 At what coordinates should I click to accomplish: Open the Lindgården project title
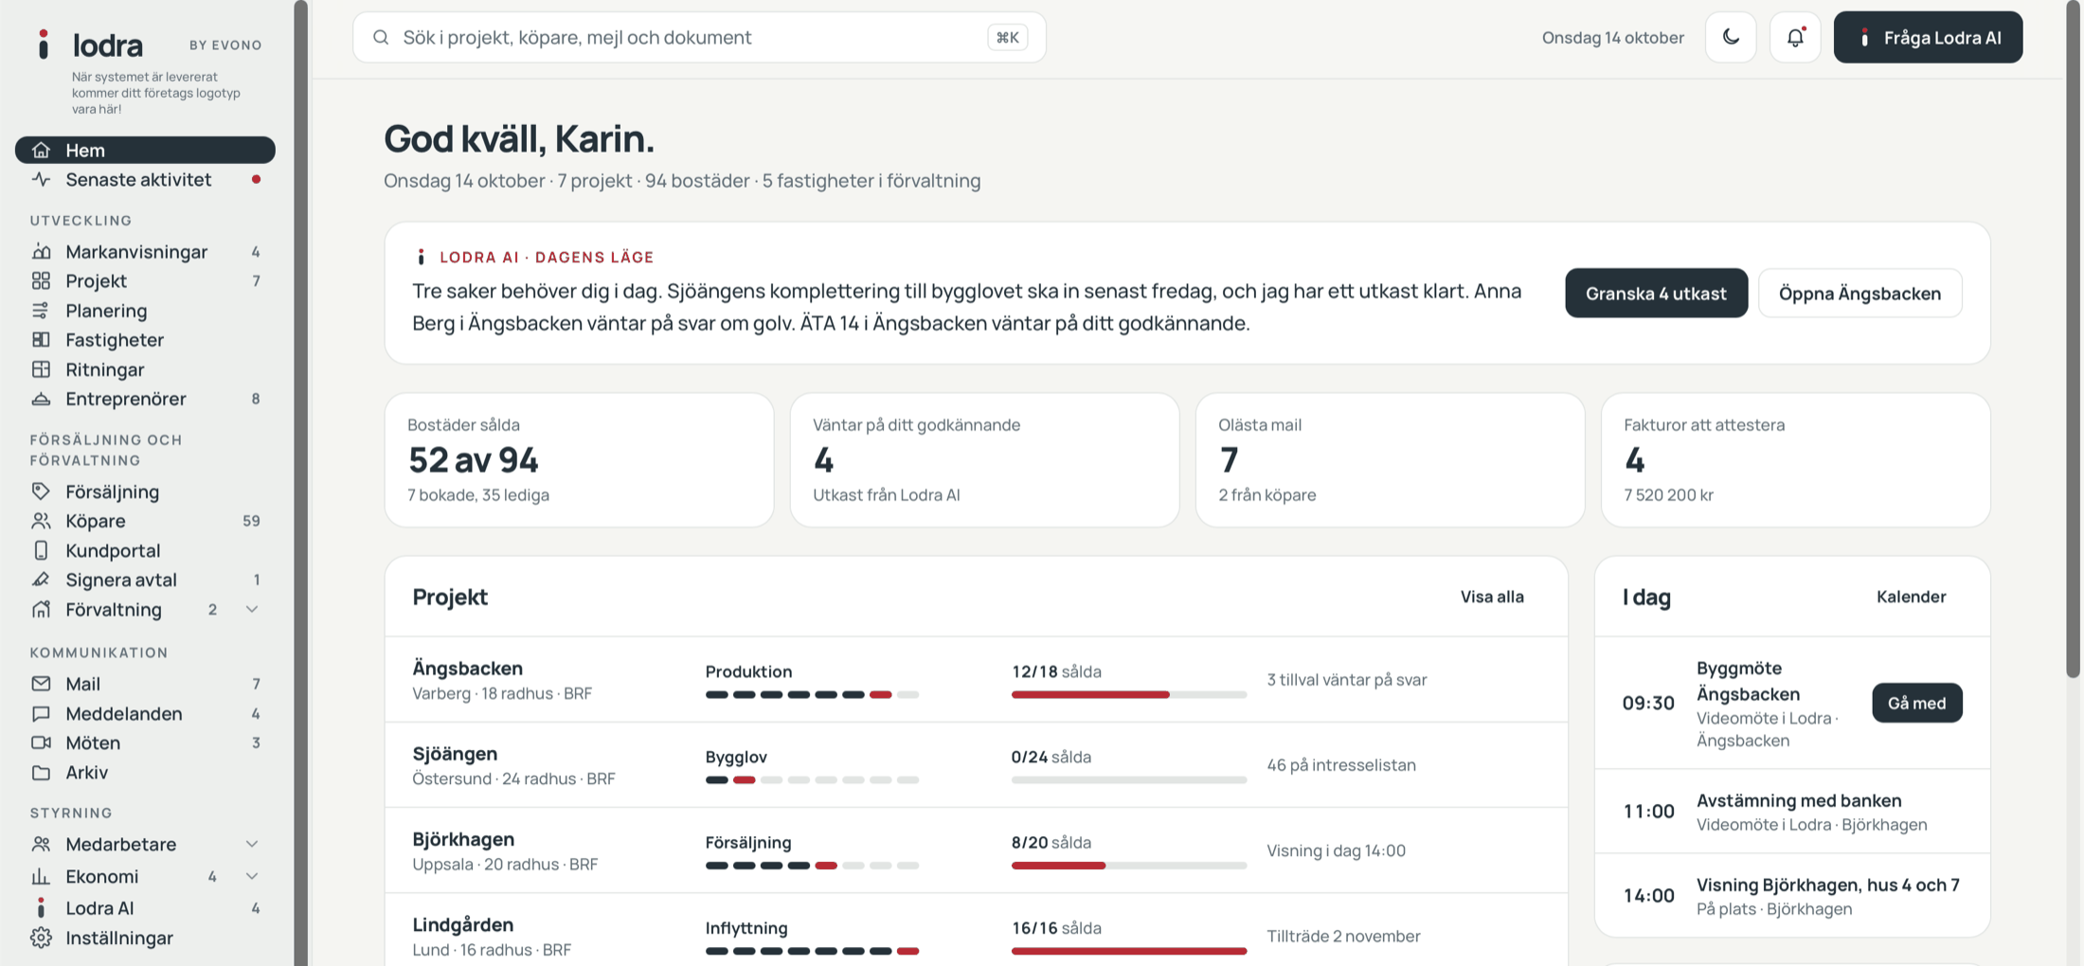point(462,924)
